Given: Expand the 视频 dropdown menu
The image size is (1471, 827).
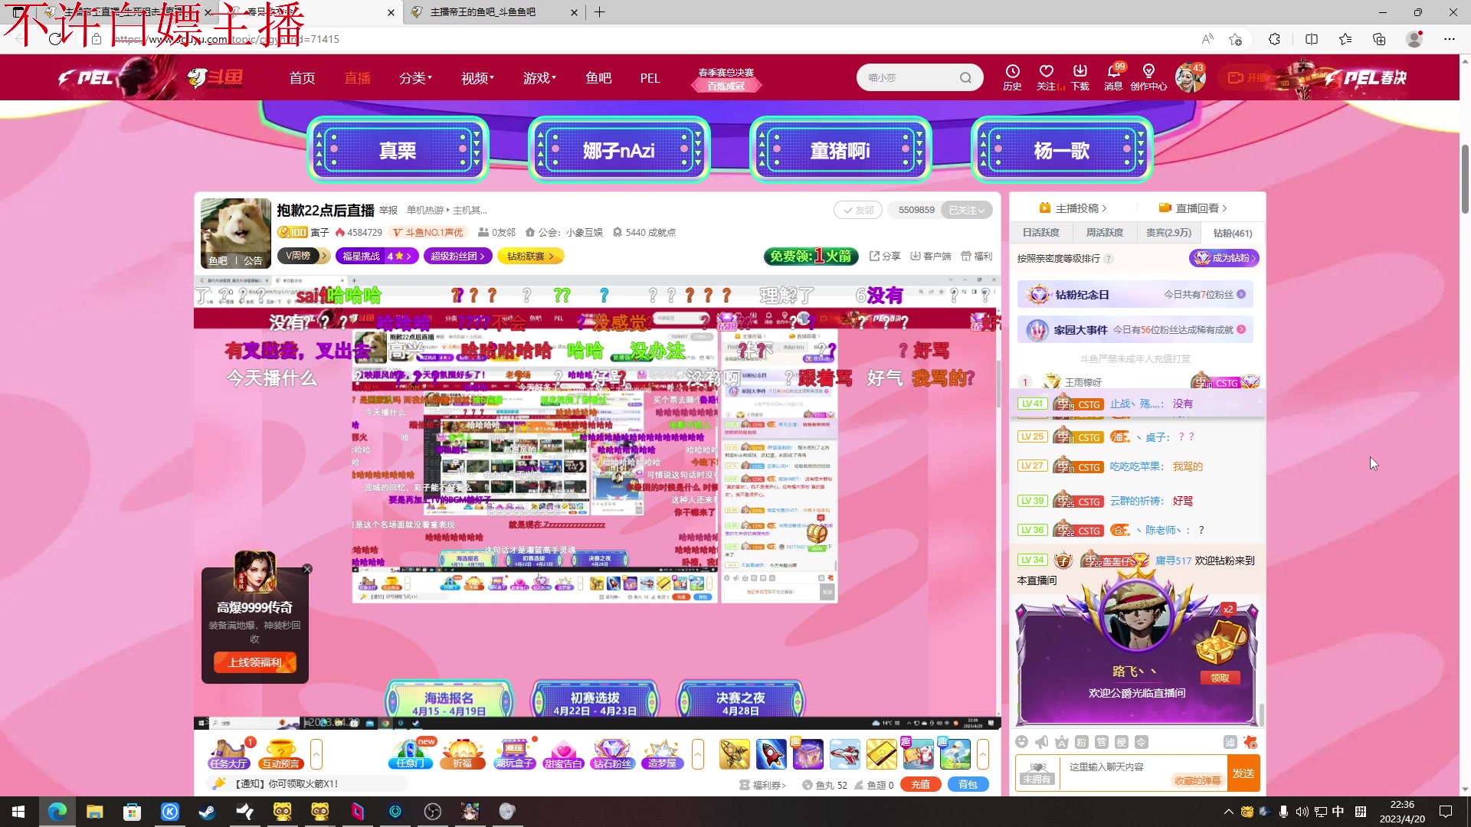Looking at the screenshot, I should (477, 77).
